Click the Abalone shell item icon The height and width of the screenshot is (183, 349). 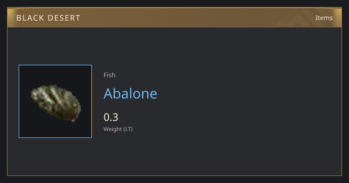pyautogui.click(x=56, y=103)
